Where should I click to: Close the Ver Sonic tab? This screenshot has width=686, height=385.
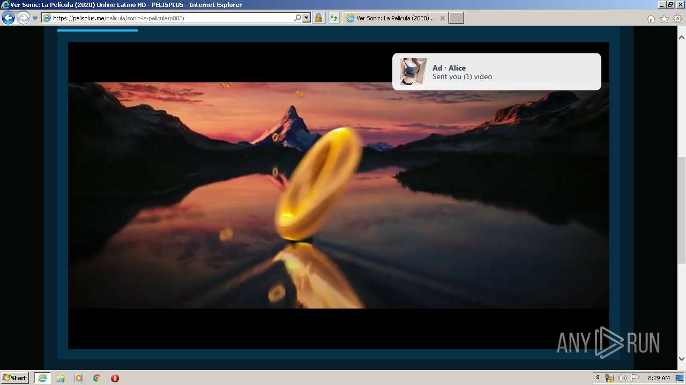pyautogui.click(x=443, y=18)
